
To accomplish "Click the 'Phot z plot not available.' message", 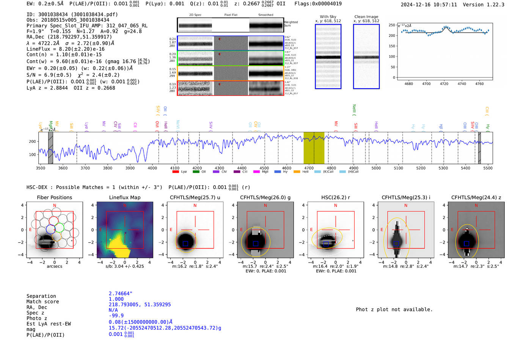I will pyautogui.click(x=394, y=309).
